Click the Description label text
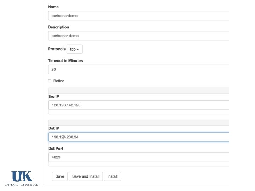The width and height of the screenshot is (255, 191). click(x=58, y=27)
